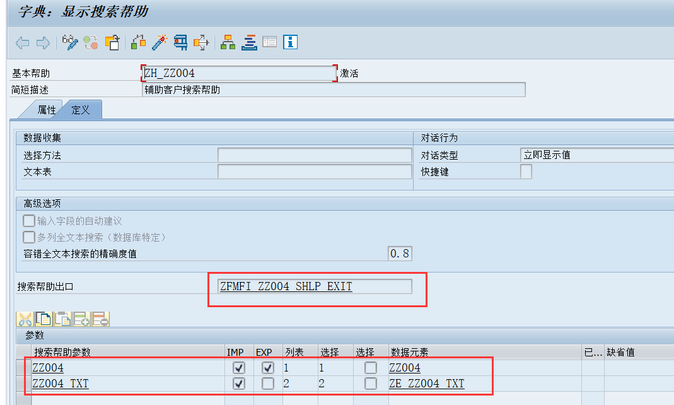Click the Information icon on the toolbar
Viewport: 674px width, 405px height.
(289, 42)
